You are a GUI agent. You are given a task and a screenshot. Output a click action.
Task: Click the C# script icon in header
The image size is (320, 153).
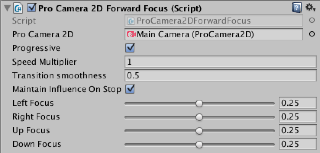point(18,8)
